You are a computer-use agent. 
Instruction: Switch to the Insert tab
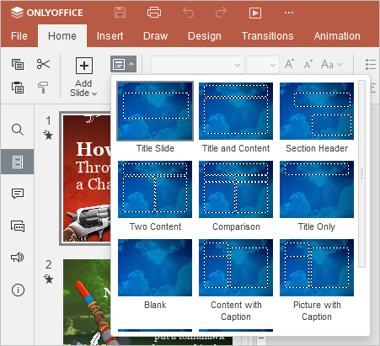(110, 36)
